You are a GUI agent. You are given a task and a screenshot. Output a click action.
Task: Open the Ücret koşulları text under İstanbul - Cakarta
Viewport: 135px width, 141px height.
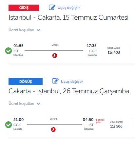[21, 30]
